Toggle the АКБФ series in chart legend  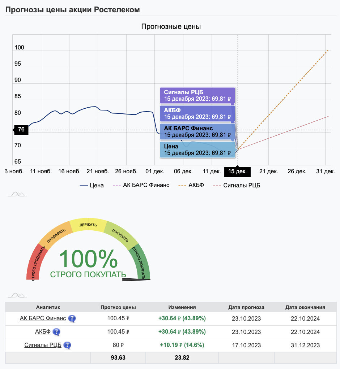point(191,185)
